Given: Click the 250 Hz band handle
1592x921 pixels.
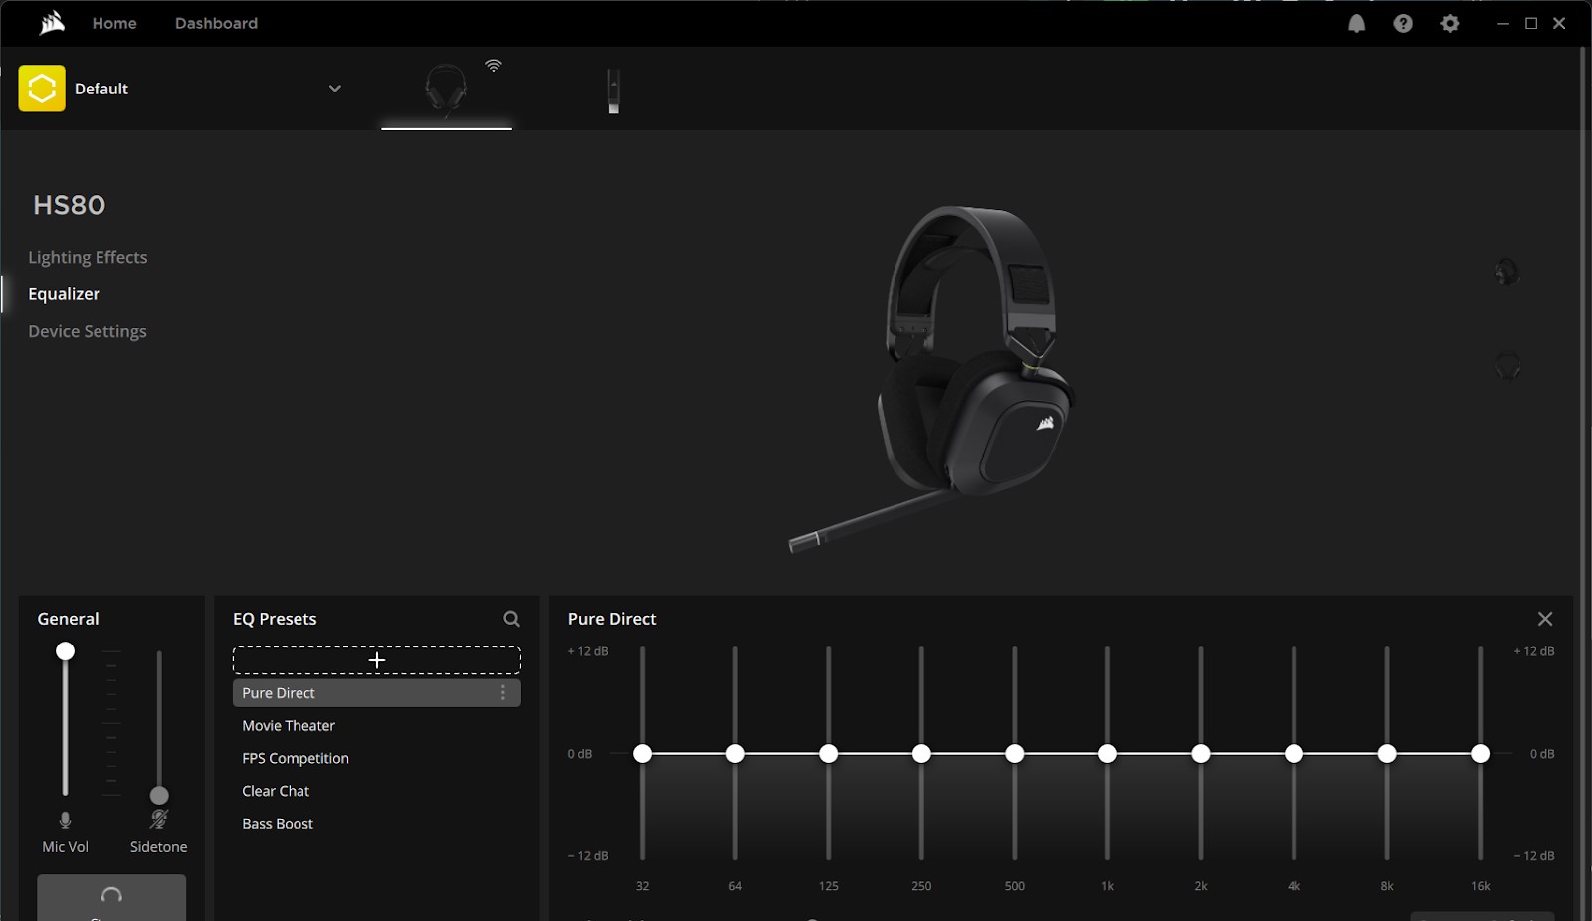Looking at the screenshot, I should pyautogui.click(x=921, y=754).
